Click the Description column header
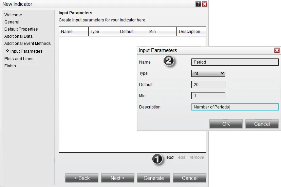The image size is (281, 187). coord(191,32)
